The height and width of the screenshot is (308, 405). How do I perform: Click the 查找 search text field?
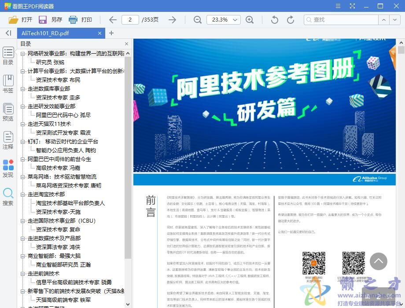coord(341,20)
